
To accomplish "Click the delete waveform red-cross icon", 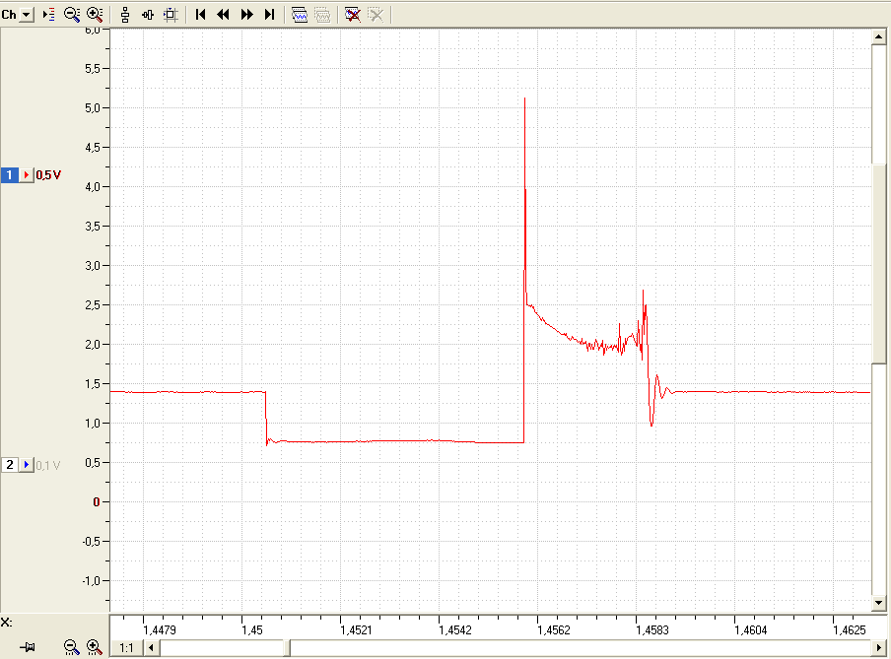I will 352,15.
